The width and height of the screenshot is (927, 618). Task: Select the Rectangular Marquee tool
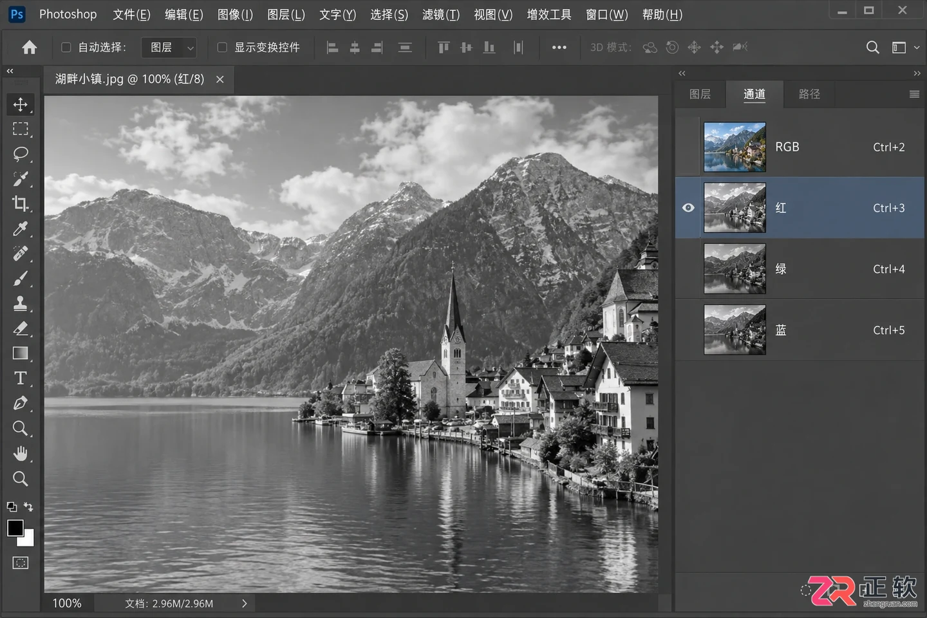[20, 129]
